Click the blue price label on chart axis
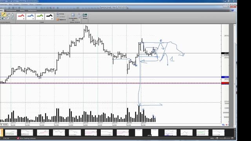The image size is (251, 141). tap(225, 77)
